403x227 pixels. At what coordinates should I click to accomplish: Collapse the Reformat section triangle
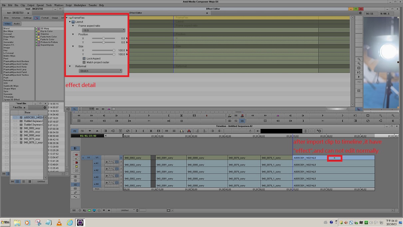tap(70, 66)
